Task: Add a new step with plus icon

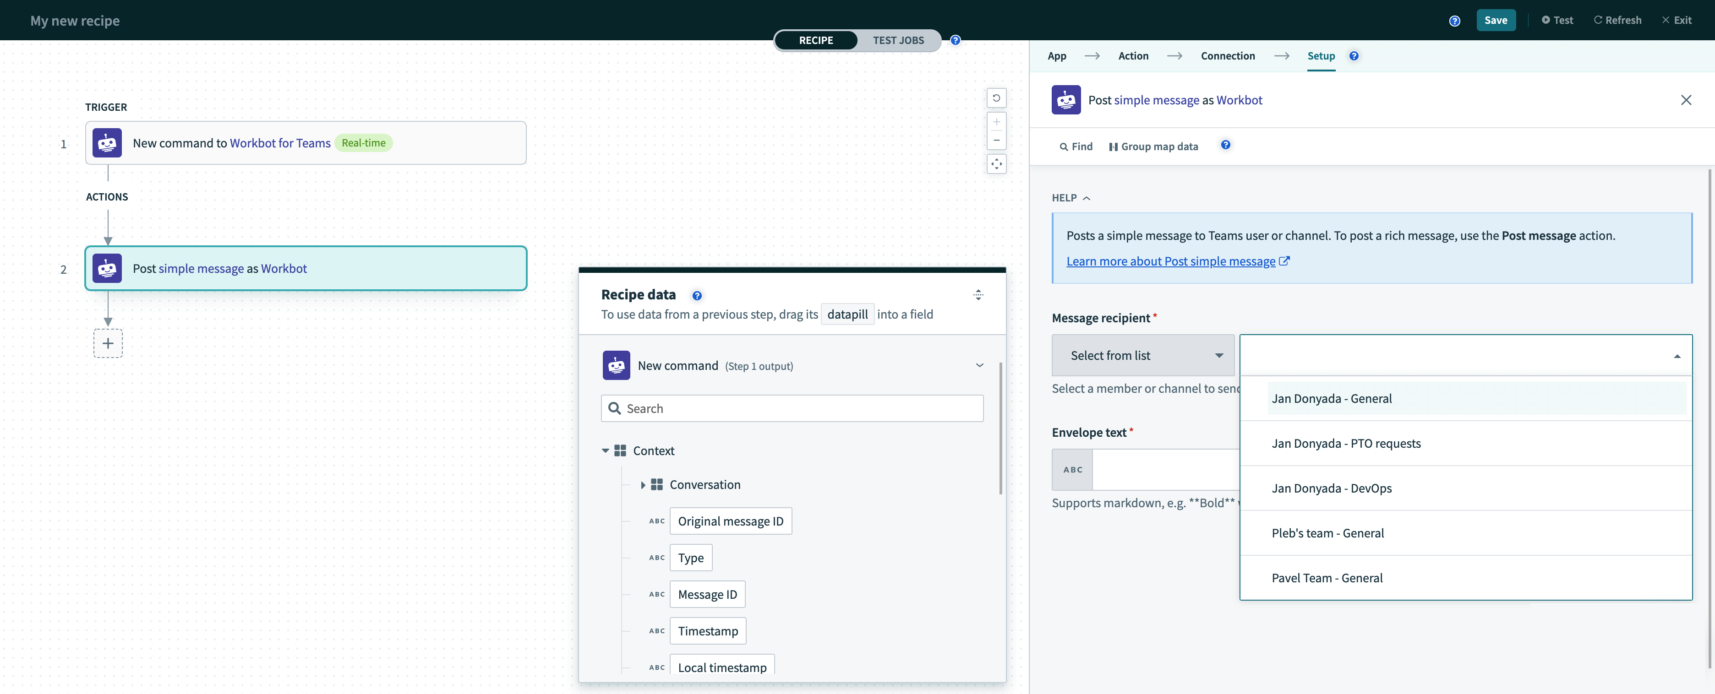Action: pyautogui.click(x=108, y=343)
